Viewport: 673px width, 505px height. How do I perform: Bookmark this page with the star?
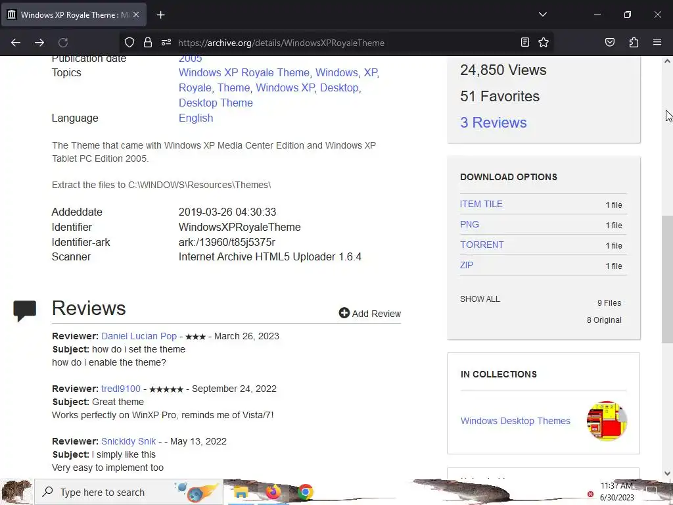point(544,42)
